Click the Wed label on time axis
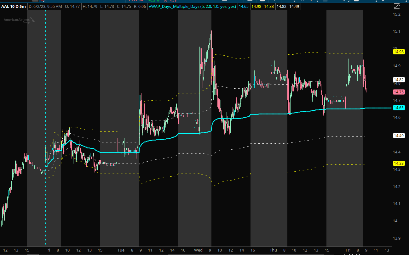 click(x=198, y=250)
